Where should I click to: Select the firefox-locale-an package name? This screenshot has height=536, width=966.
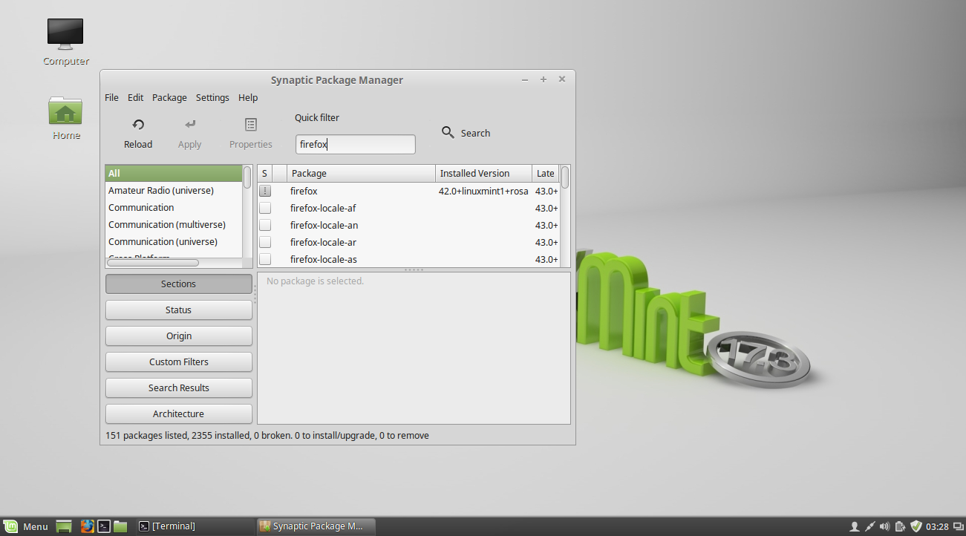tap(324, 225)
